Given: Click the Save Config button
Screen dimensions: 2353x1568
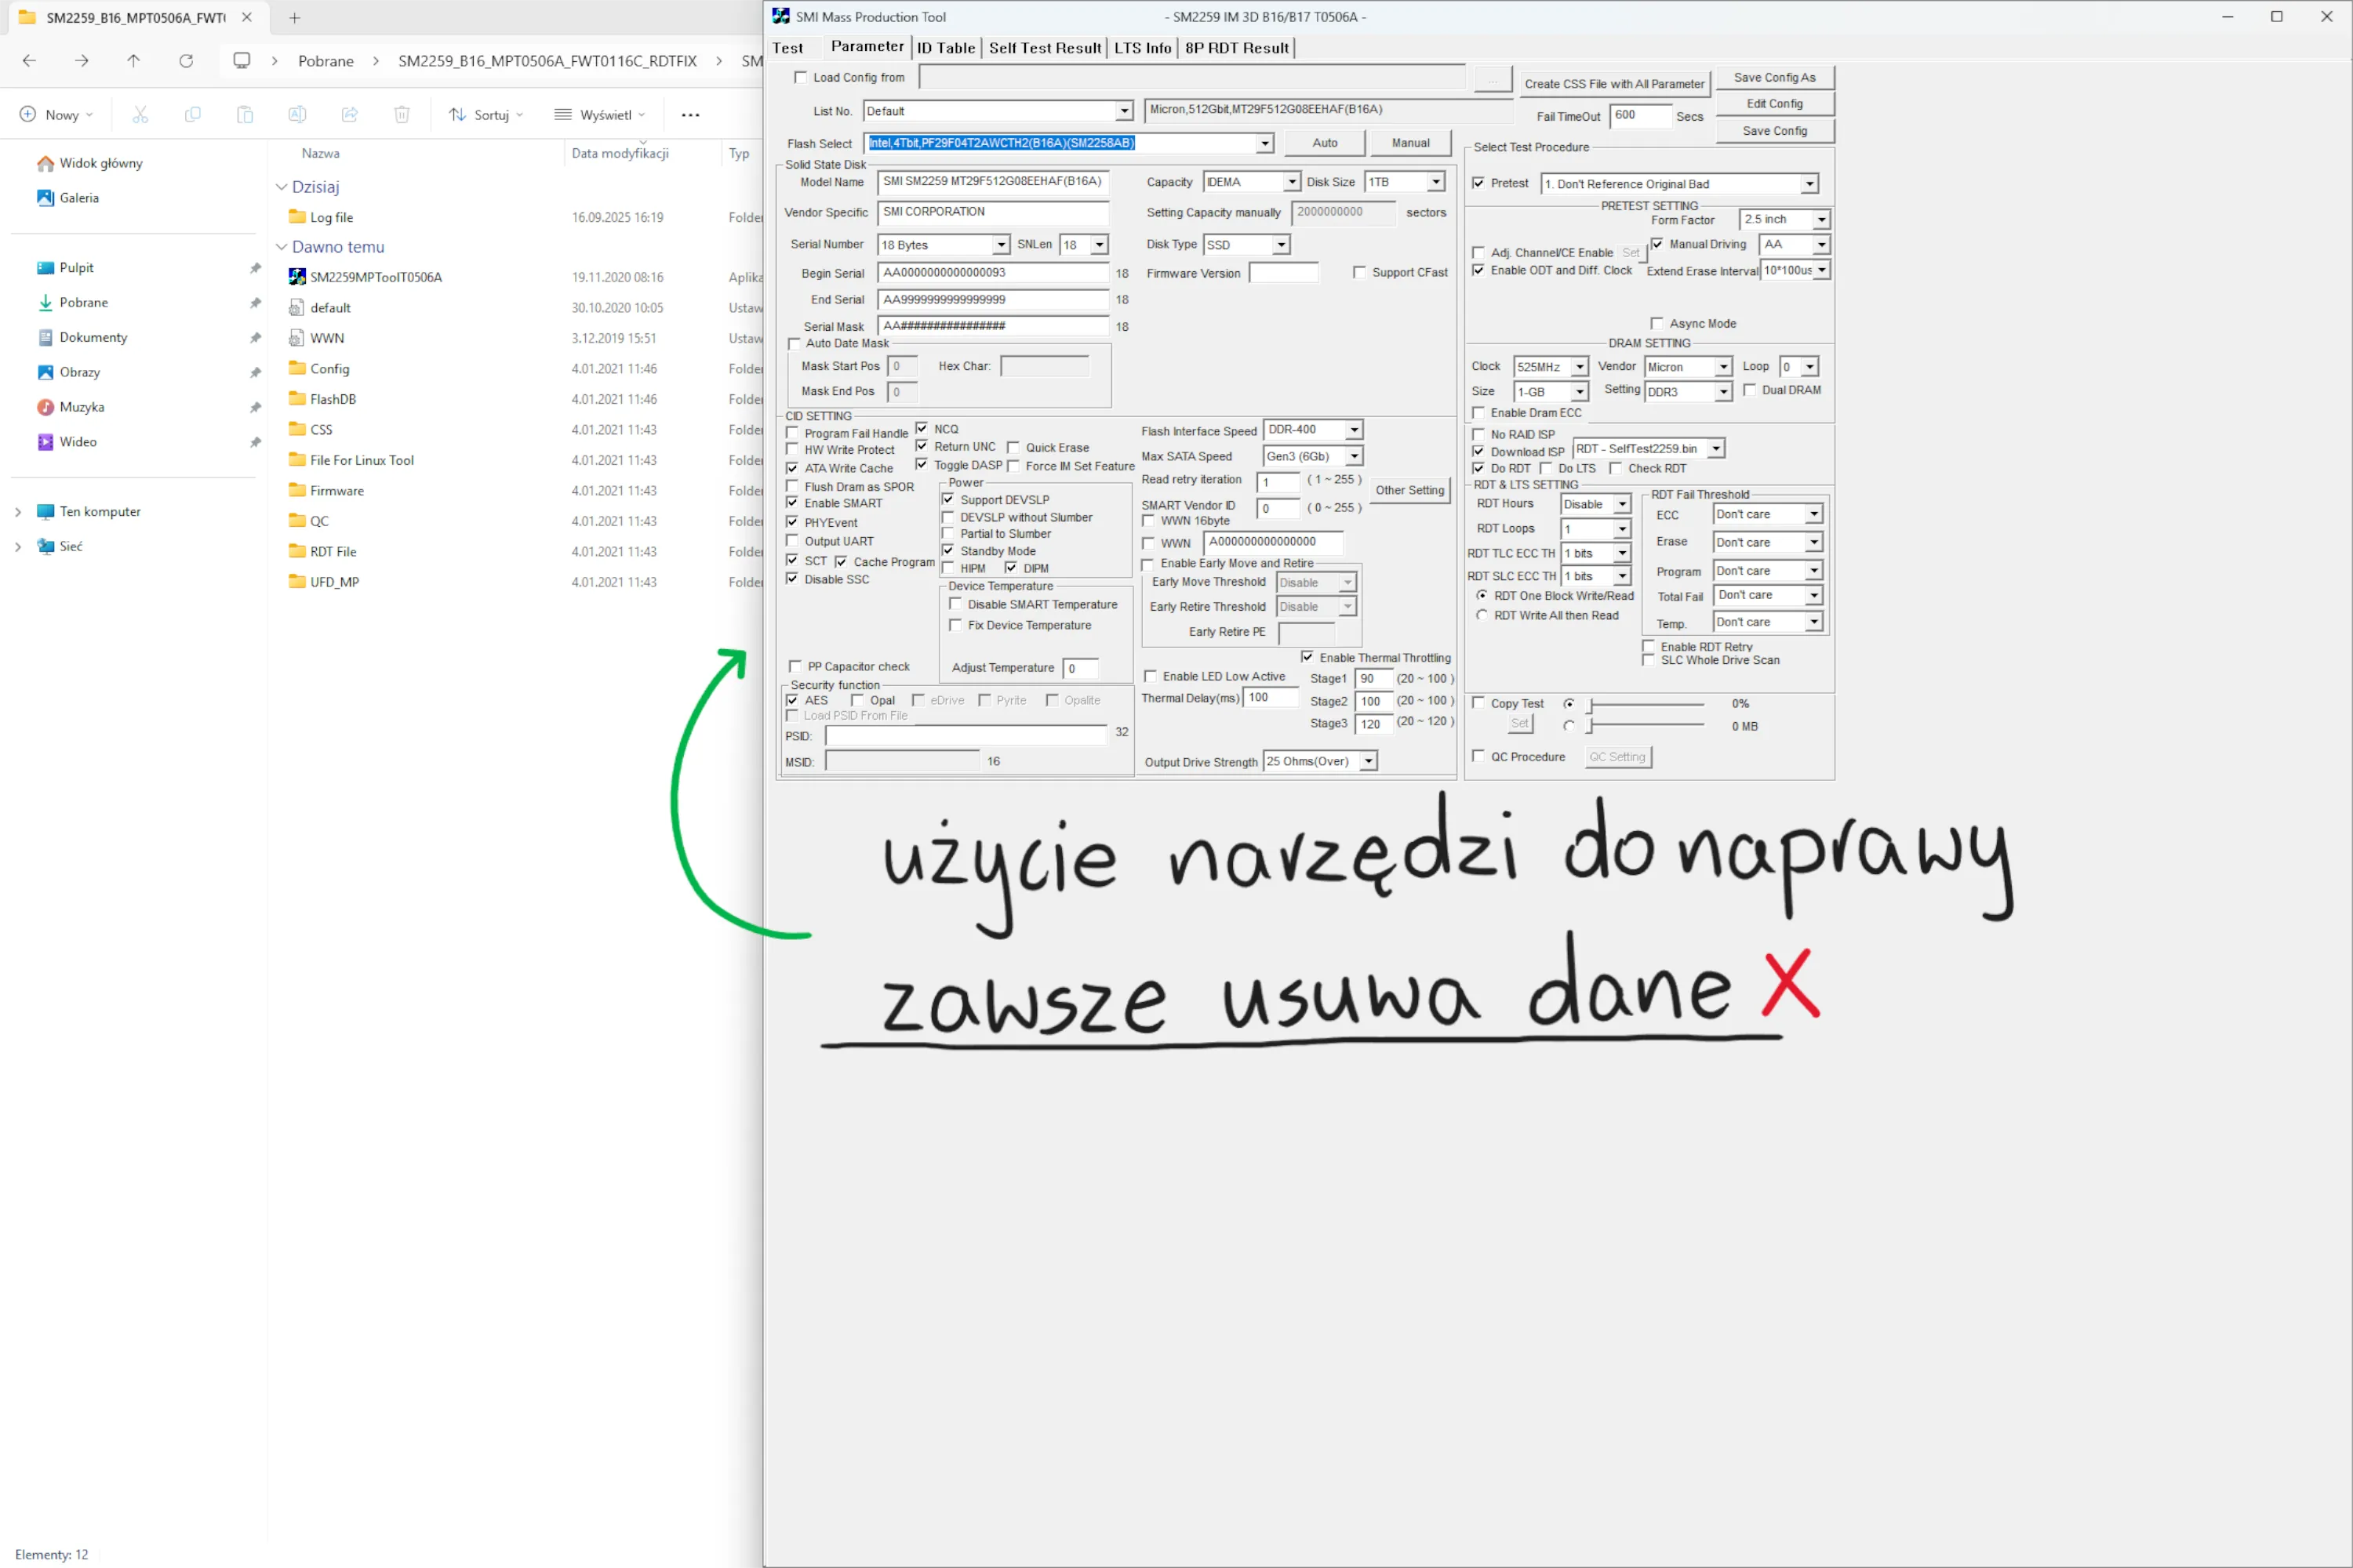Looking at the screenshot, I should (x=1773, y=131).
